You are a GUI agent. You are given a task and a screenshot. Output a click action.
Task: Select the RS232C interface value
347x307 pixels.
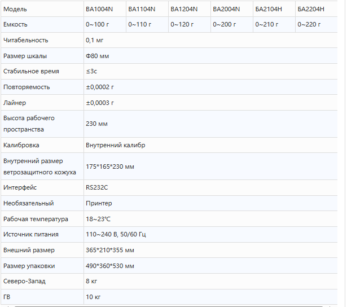coord(96,187)
